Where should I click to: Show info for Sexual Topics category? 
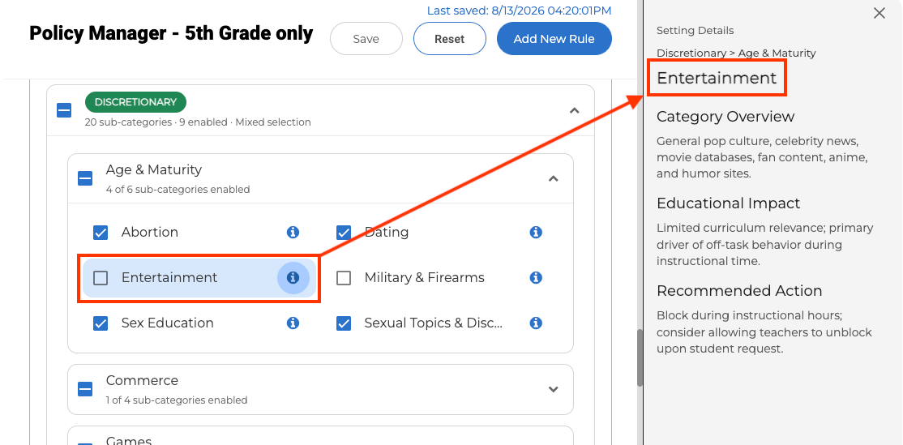(536, 323)
